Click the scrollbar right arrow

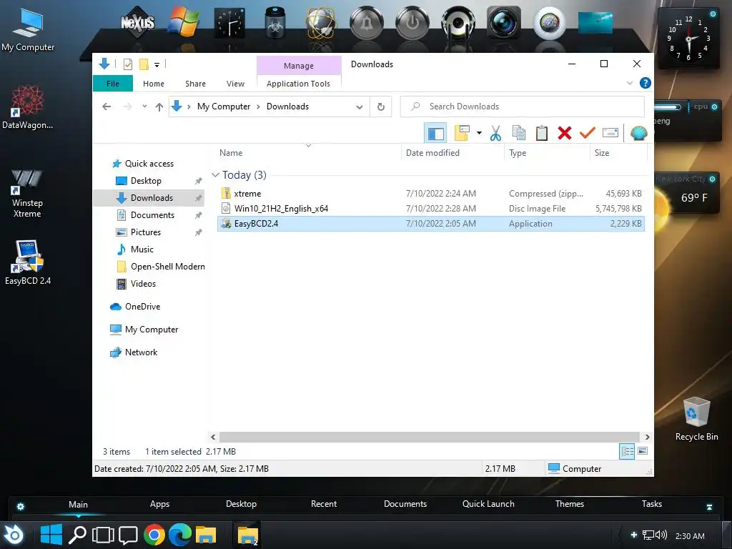click(647, 437)
